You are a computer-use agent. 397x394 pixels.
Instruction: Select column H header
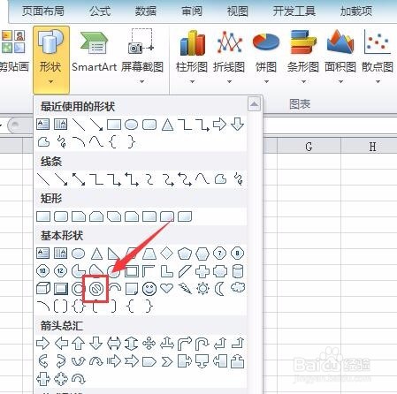(372, 146)
